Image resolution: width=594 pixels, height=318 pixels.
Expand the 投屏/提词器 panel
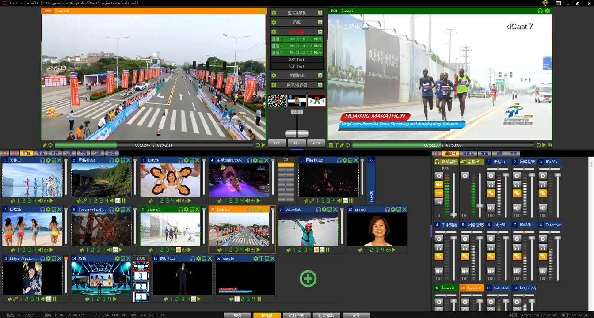[320, 85]
